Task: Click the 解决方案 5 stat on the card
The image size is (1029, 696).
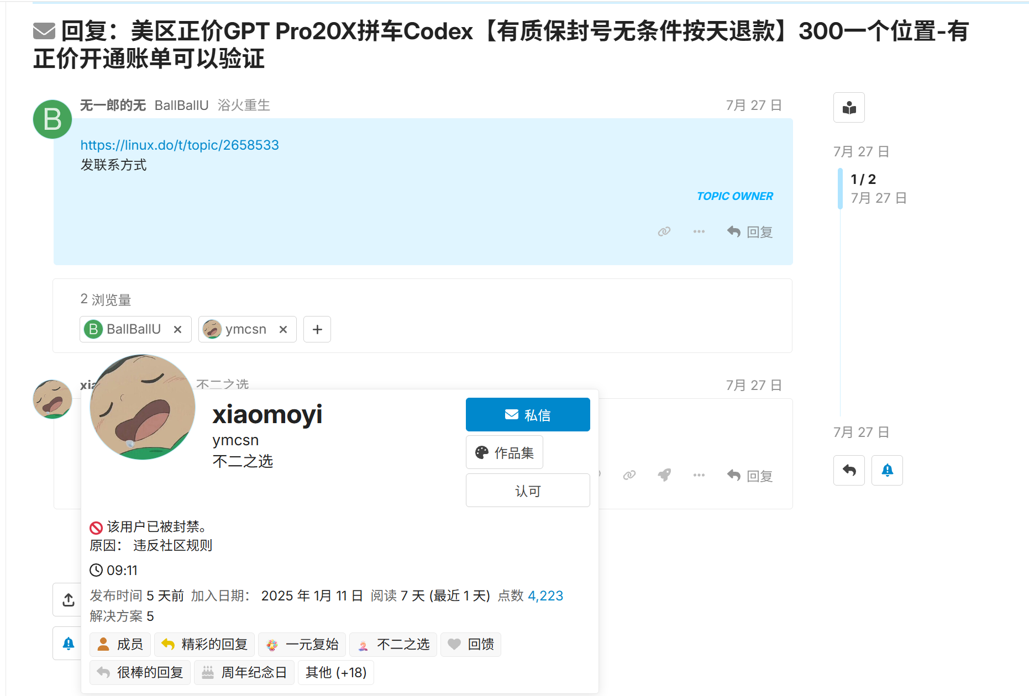Action: [x=122, y=616]
